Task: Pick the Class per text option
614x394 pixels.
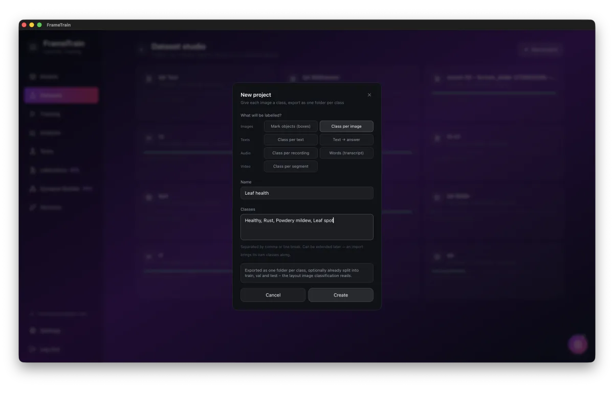Action: click(x=291, y=140)
